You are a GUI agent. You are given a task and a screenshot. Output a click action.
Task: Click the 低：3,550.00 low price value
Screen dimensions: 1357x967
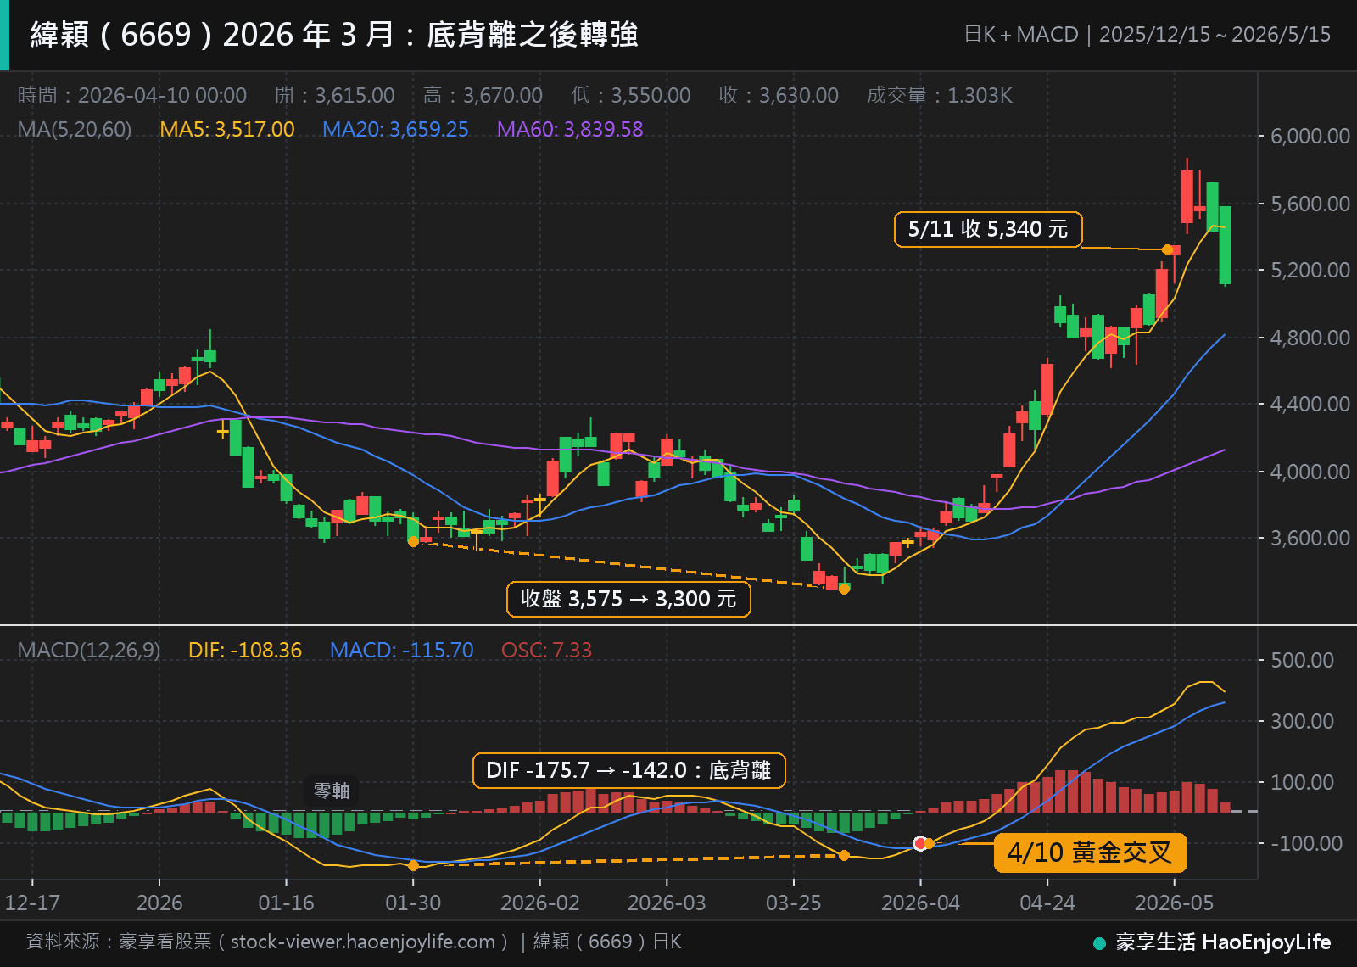[631, 95]
